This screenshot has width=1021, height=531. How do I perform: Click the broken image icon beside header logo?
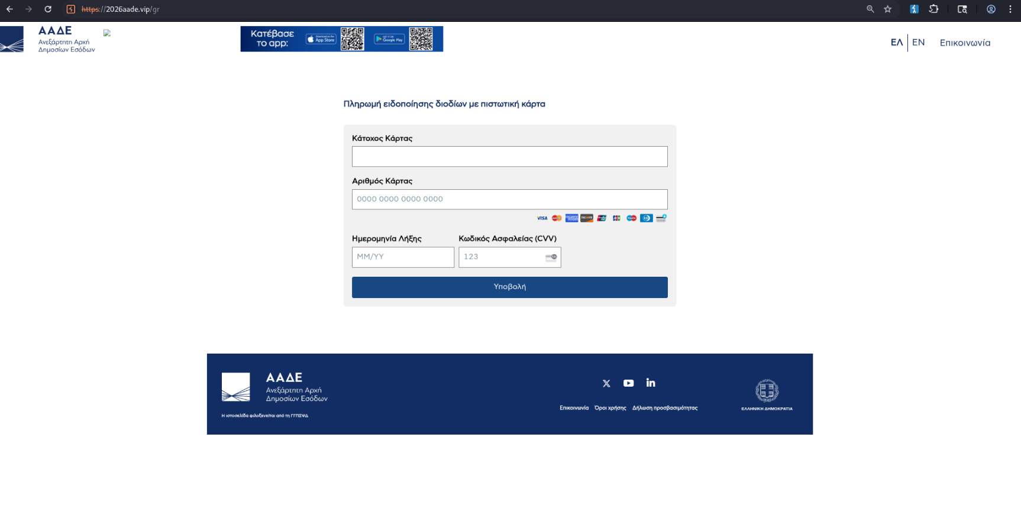tap(107, 33)
